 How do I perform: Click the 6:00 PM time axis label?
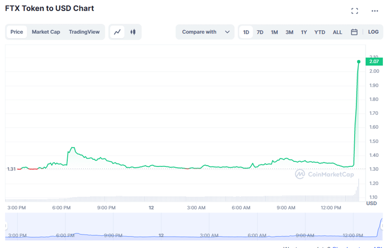tap(61, 208)
